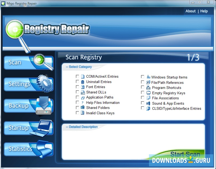
Task: Open the Help link
Action: pos(204,11)
